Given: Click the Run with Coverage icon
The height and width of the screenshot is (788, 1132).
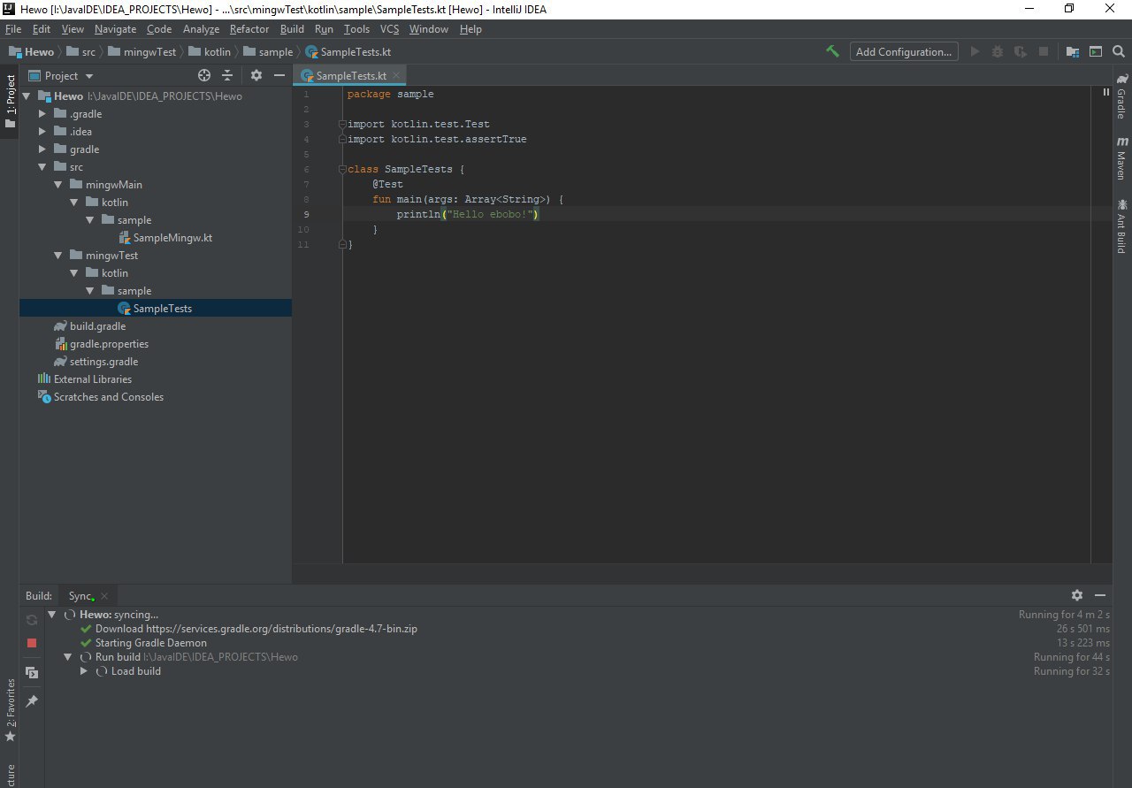Looking at the screenshot, I should tap(1021, 51).
